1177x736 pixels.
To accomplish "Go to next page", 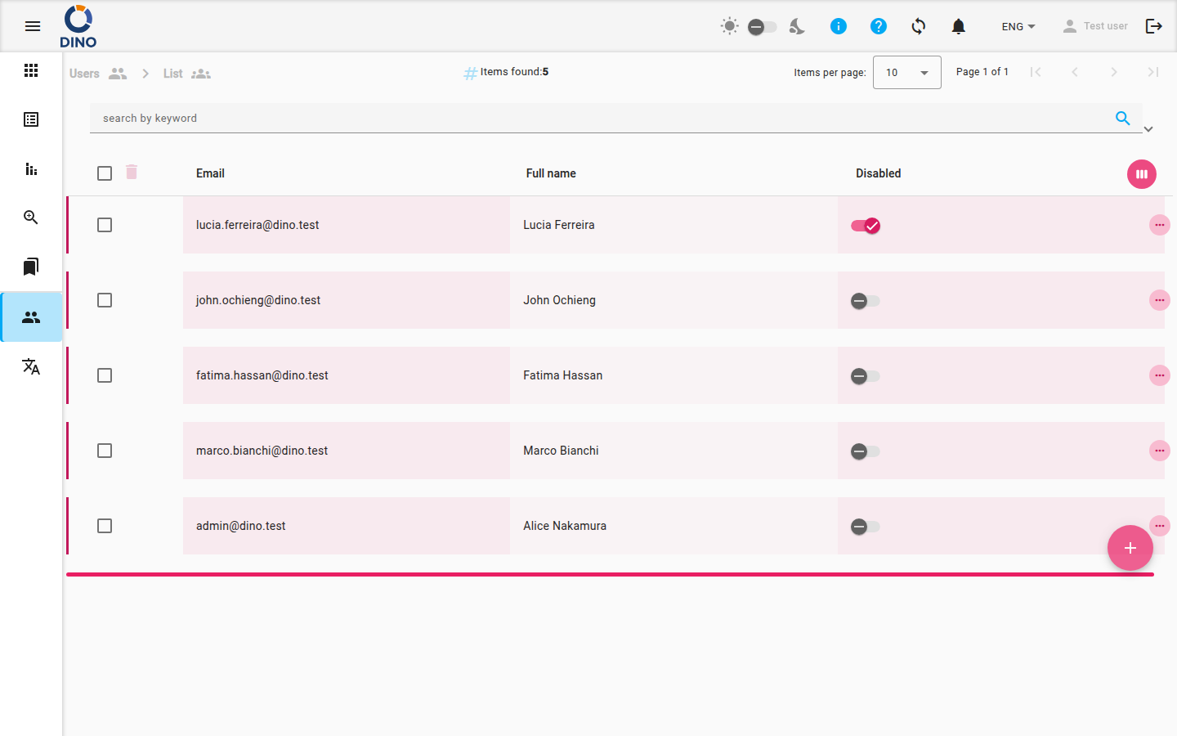I will (x=1114, y=72).
